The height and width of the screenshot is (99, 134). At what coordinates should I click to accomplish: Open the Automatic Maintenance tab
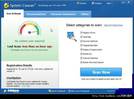(63, 14)
